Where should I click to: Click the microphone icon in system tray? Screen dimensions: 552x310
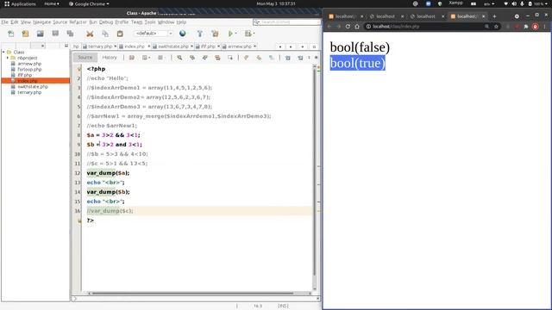tap(522, 3)
